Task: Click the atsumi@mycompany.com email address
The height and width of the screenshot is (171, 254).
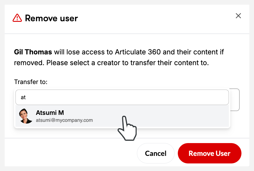Action: click(x=64, y=120)
